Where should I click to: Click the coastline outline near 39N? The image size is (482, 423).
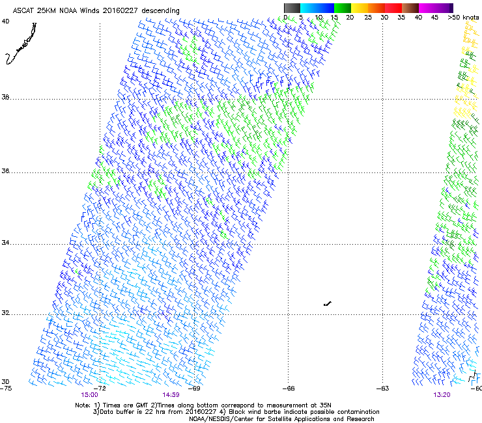(21, 44)
